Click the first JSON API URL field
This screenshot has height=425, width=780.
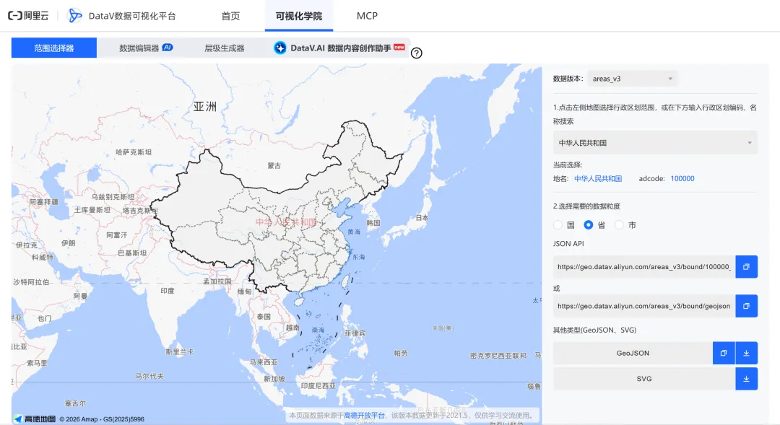644,267
